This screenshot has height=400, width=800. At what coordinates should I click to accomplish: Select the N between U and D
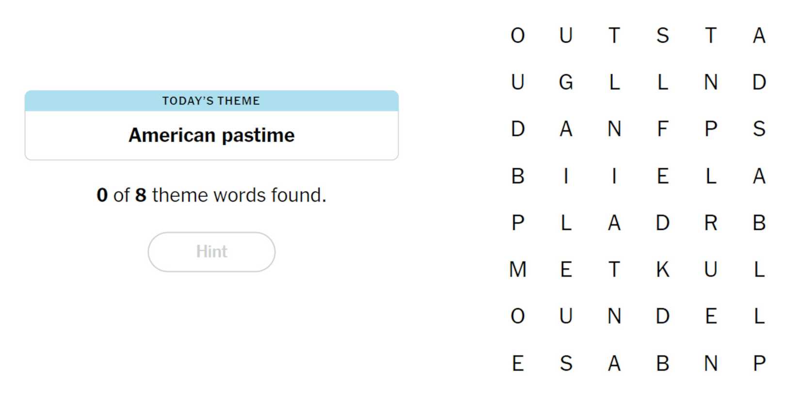click(x=614, y=316)
